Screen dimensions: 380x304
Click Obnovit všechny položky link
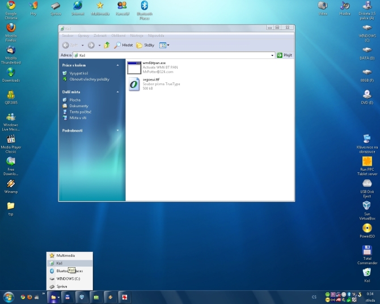coord(89,79)
